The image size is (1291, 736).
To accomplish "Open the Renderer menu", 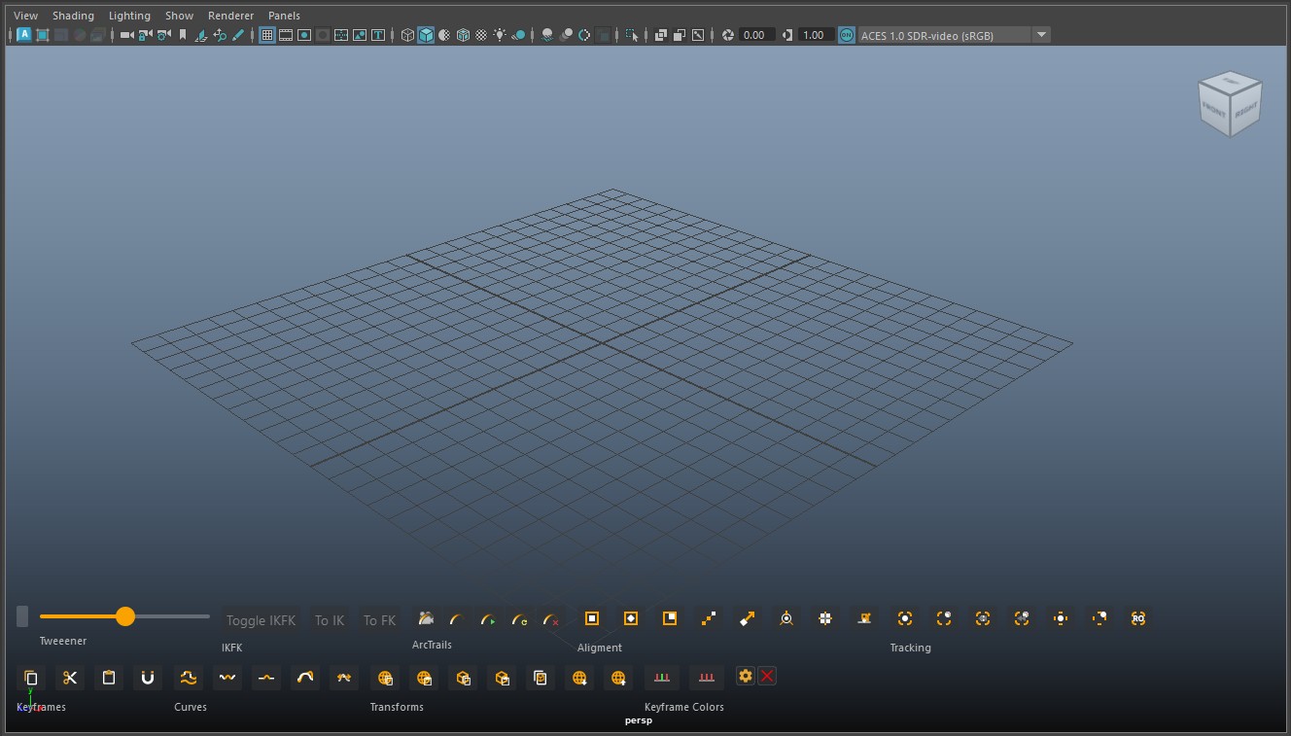I will [230, 16].
